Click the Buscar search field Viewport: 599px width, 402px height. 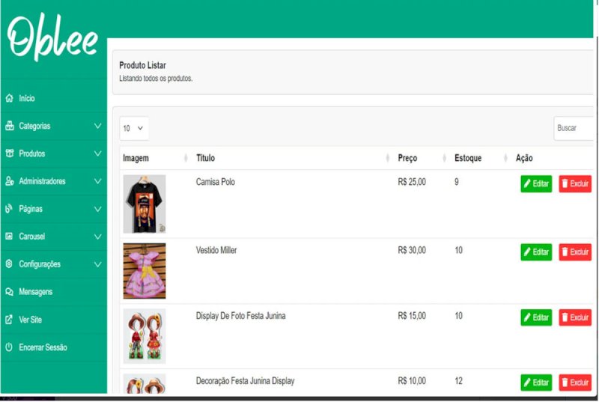(x=574, y=128)
